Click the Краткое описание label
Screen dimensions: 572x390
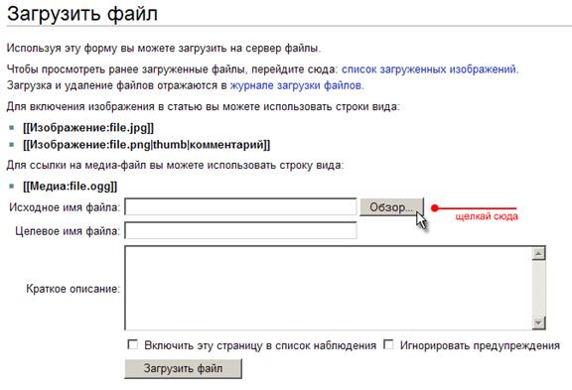point(72,289)
